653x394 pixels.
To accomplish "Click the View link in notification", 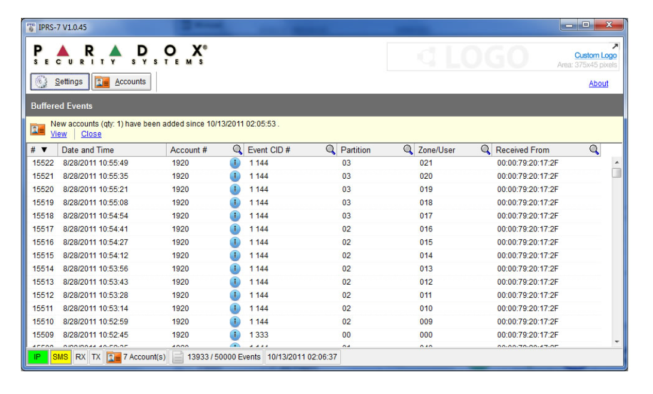I will tap(59, 134).
